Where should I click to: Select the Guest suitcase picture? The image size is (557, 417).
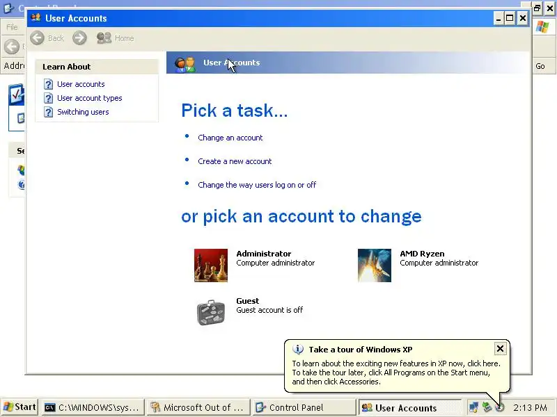211,312
